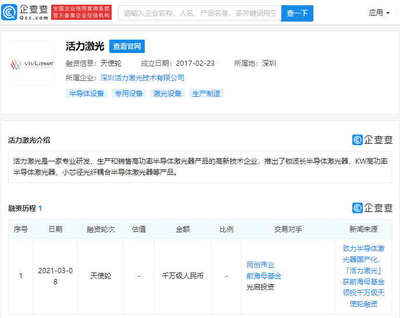The height and width of the screenshot is (318, 400).
Task: Click the 千万级人民币 amount cell
Action: (x=183, y=276)
